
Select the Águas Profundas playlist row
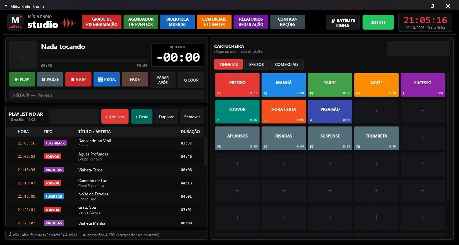tap(105, 156)
